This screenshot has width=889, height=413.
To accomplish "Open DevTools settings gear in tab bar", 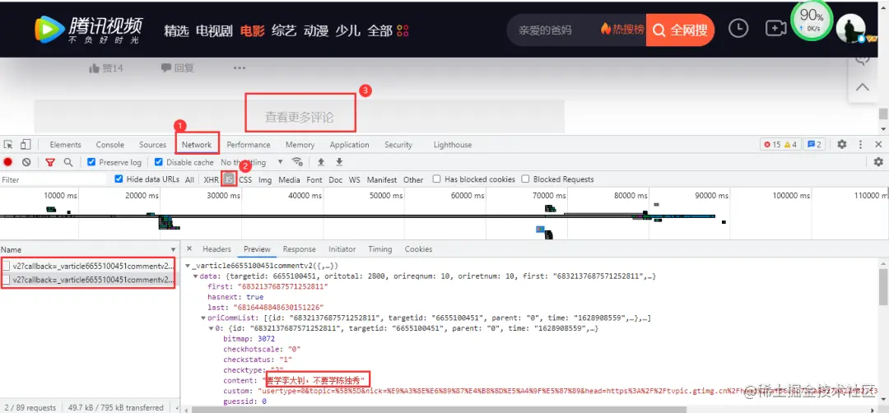I will (842, 145).
